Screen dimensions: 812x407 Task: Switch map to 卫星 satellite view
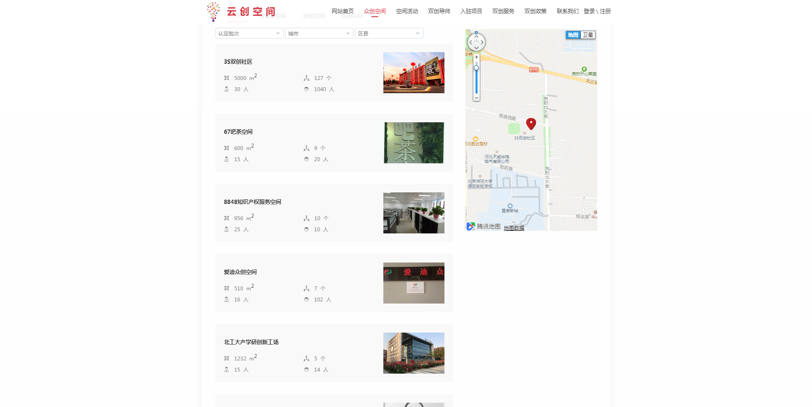click(588, 35)
